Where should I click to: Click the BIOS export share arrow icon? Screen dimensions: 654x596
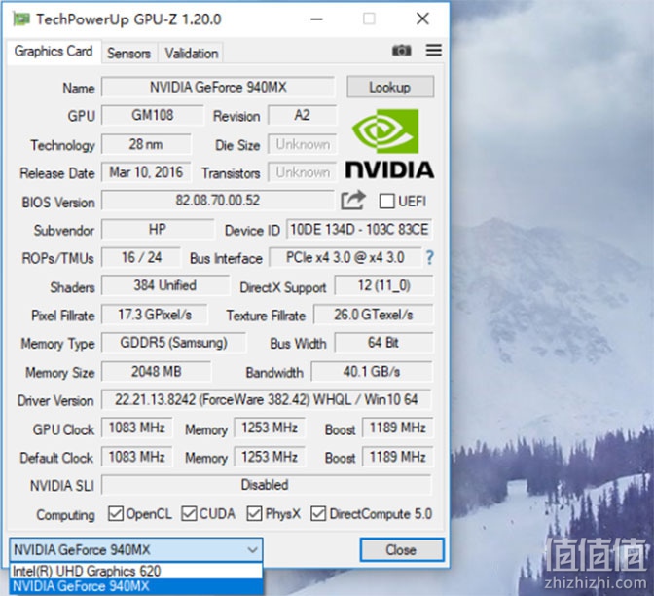(353, 201)
